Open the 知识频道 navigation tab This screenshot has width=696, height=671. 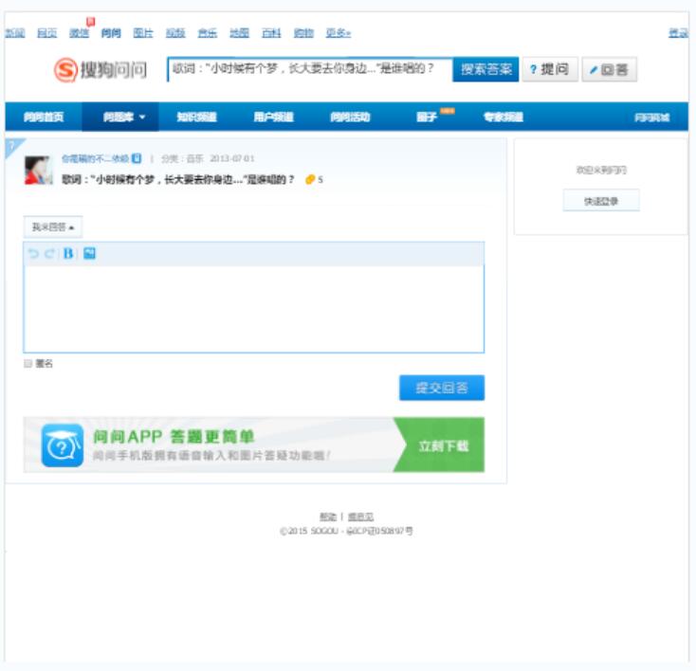196,118
